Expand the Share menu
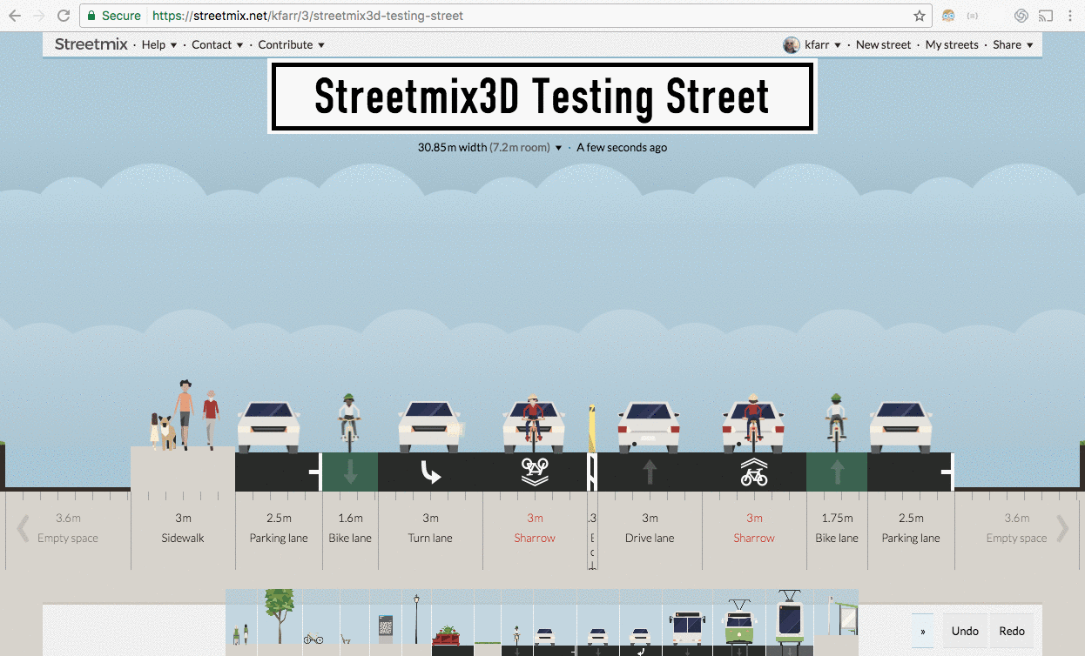Image resolution: width=1085 pixels, height=656 pixels. [x=1013, y=44]
